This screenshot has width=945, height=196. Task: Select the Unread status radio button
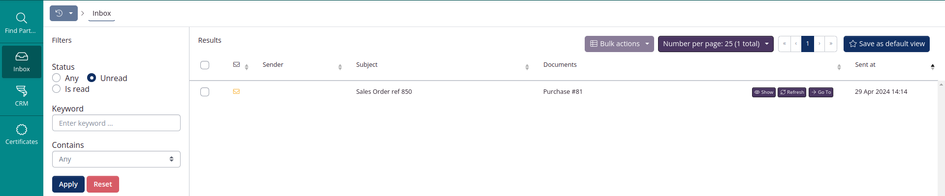click(x=92, y=78)
